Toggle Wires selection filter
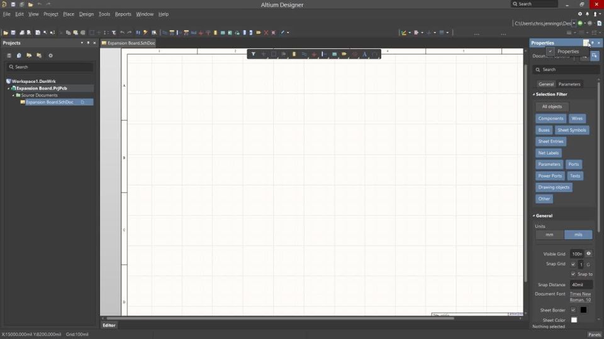The width and height of the screenshot is (604, 339). click(x=577, y=119)
